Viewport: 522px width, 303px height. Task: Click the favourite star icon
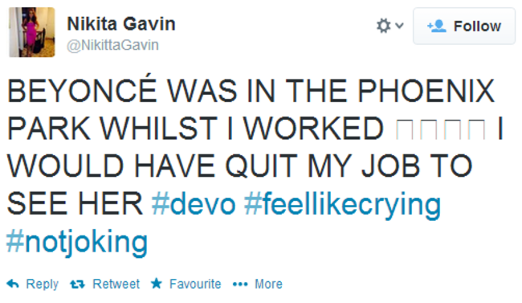tap(157, 284)
